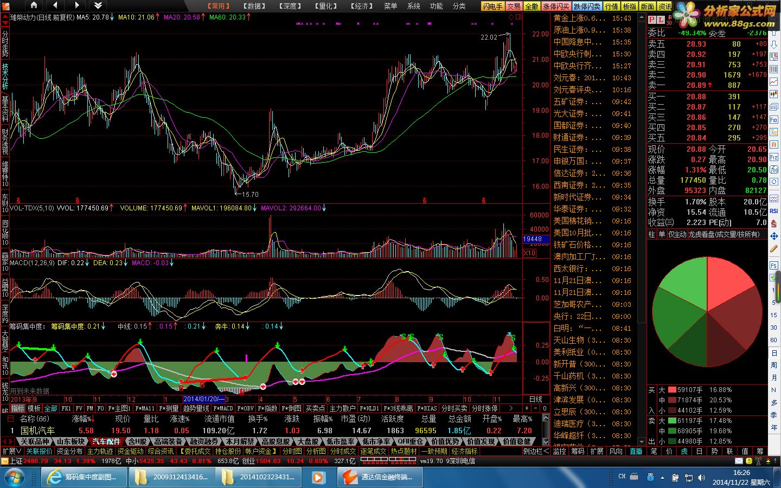
Task: Go back with the left arrow icon
Action: tap(56, 5)
